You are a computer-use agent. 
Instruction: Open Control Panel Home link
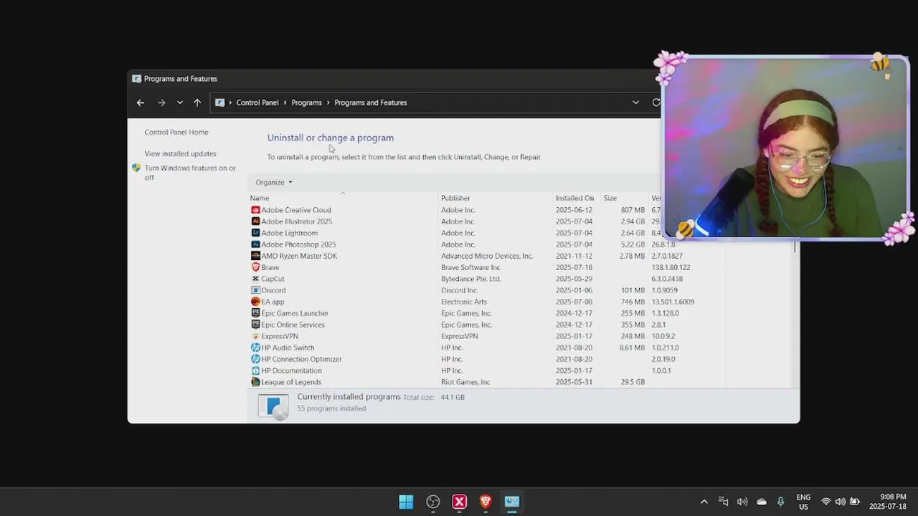[176, 132]
